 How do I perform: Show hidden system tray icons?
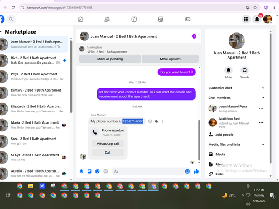point(243,195)
